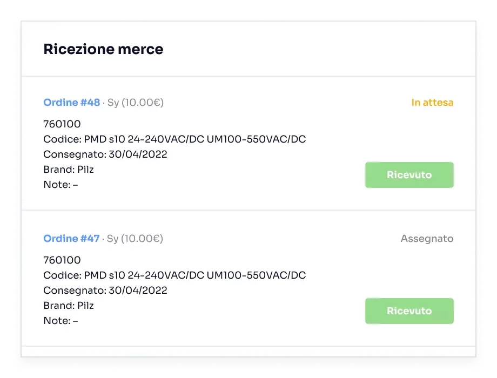Click the 'Ricezione merce' heading
This screenshot has height=378, width=497.
tap(103, 50)
